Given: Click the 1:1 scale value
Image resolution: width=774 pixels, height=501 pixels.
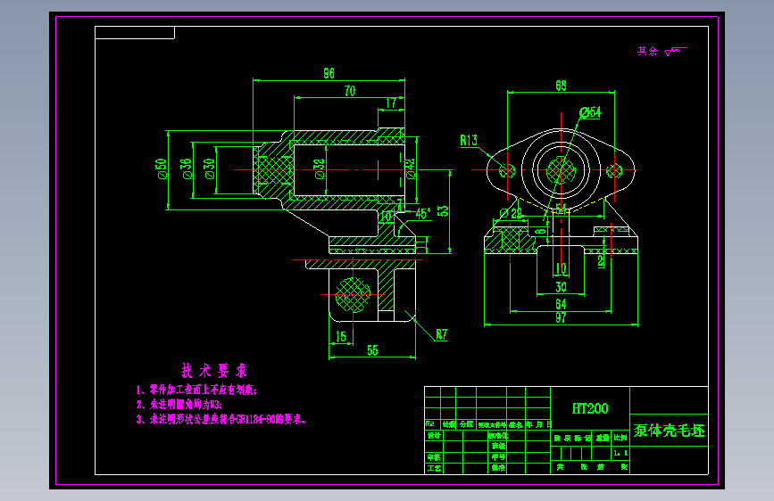Looking at the screenshot, I should pos(620,453).
